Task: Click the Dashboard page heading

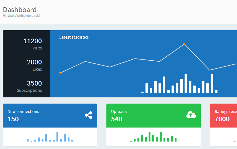Action: (x=20, y=10)
